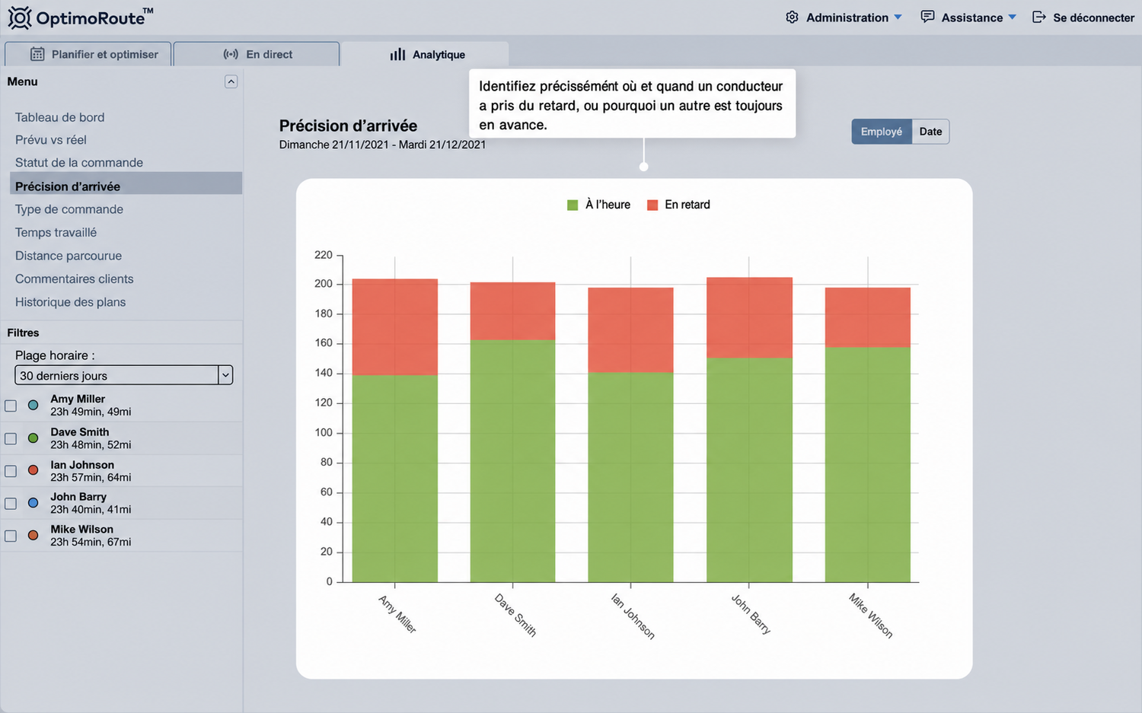This screenshot has height=713, width=1142.
Task: Click John Barry's red late bar segment
Action: tap(749, 318)
